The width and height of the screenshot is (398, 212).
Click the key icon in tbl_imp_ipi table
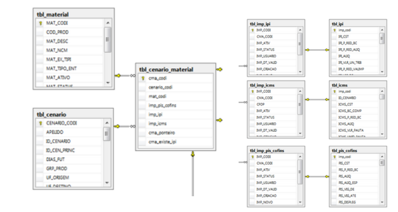252,30
